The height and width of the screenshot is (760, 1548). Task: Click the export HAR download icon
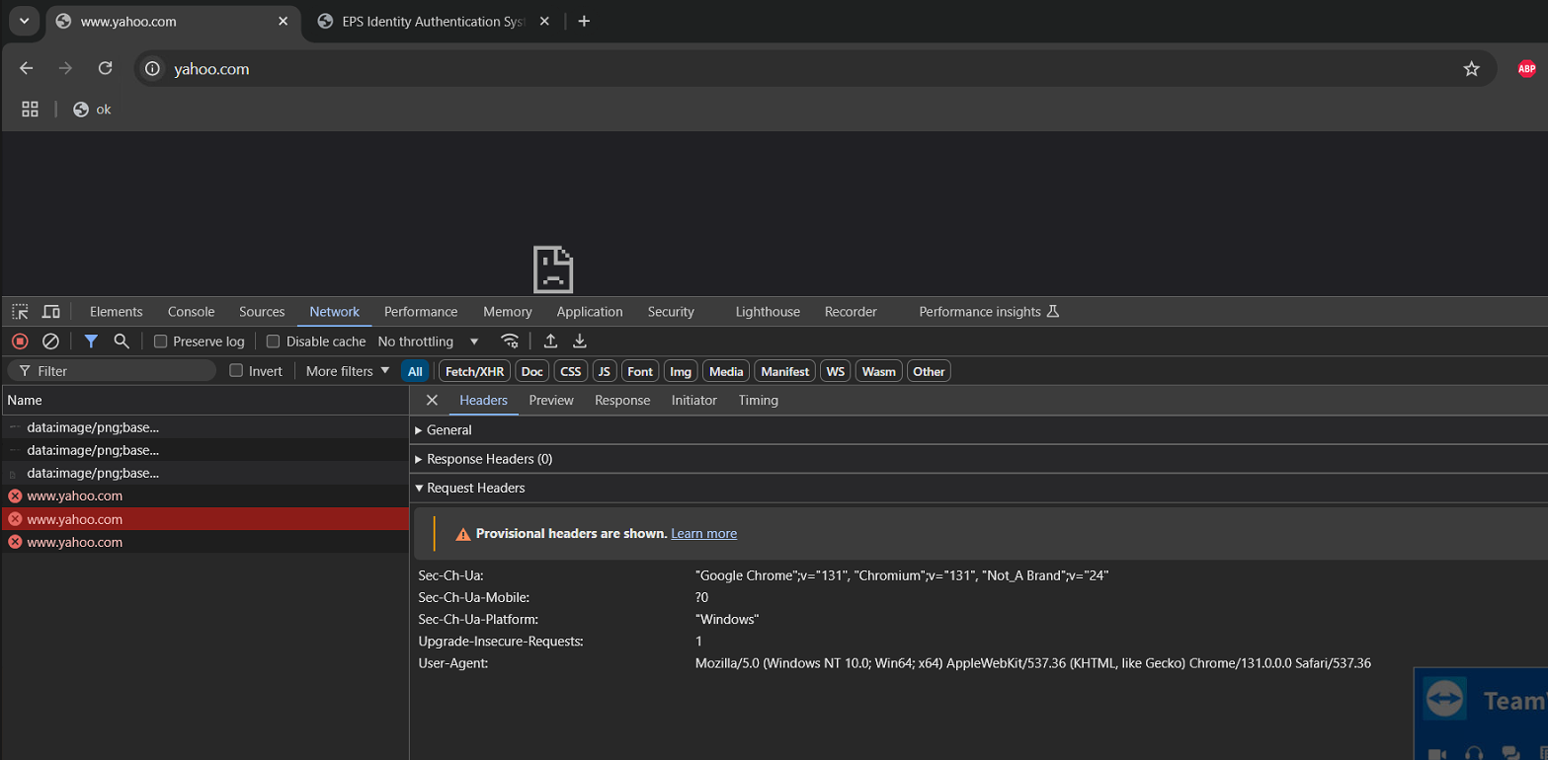(580, 342)
